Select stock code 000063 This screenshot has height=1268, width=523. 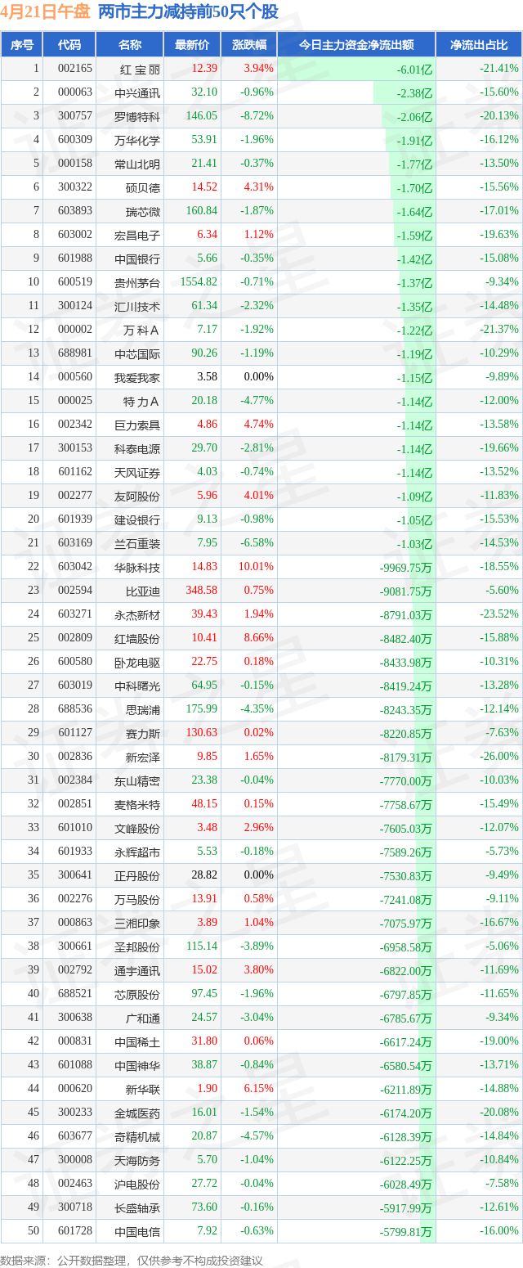point(75,92)
